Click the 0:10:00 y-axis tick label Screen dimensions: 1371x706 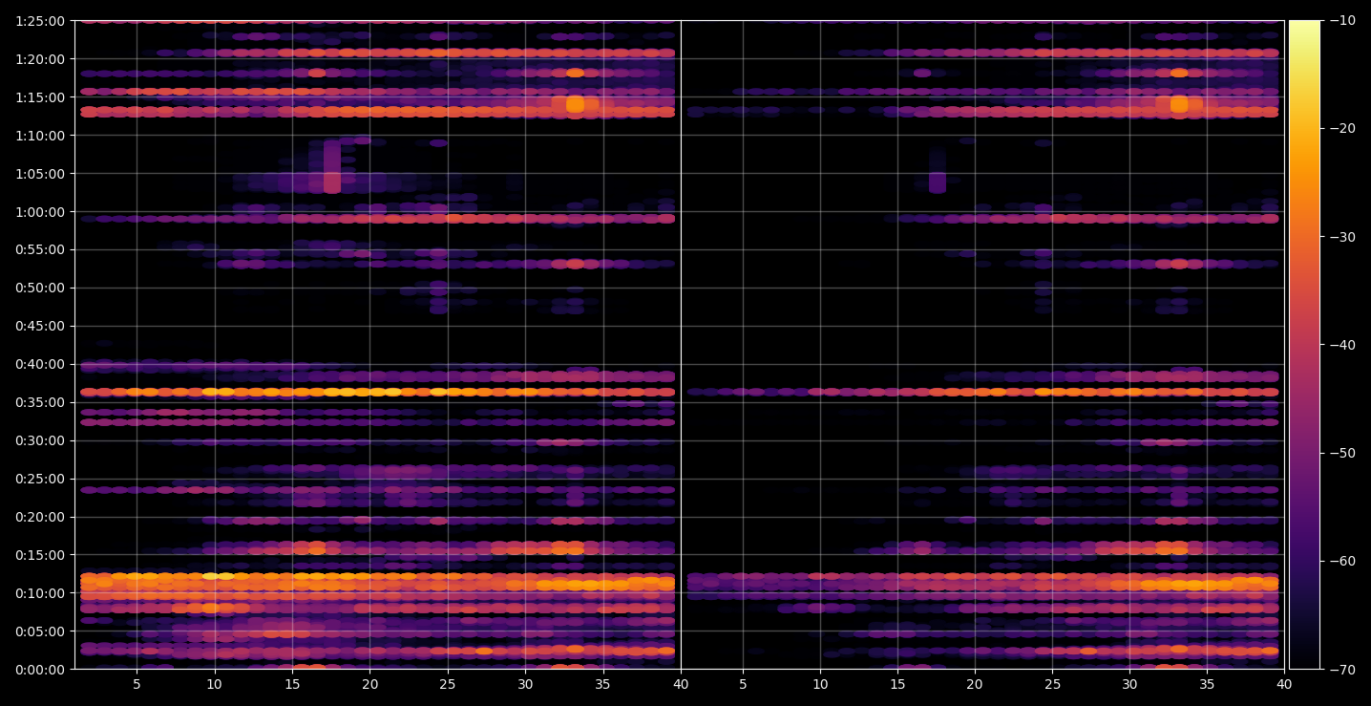40,593
